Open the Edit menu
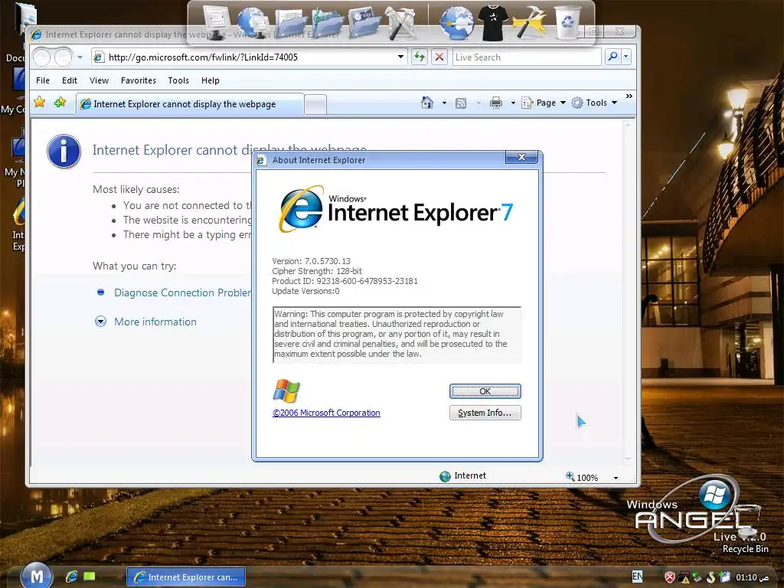784x588 pixels. tap(70, 80)
